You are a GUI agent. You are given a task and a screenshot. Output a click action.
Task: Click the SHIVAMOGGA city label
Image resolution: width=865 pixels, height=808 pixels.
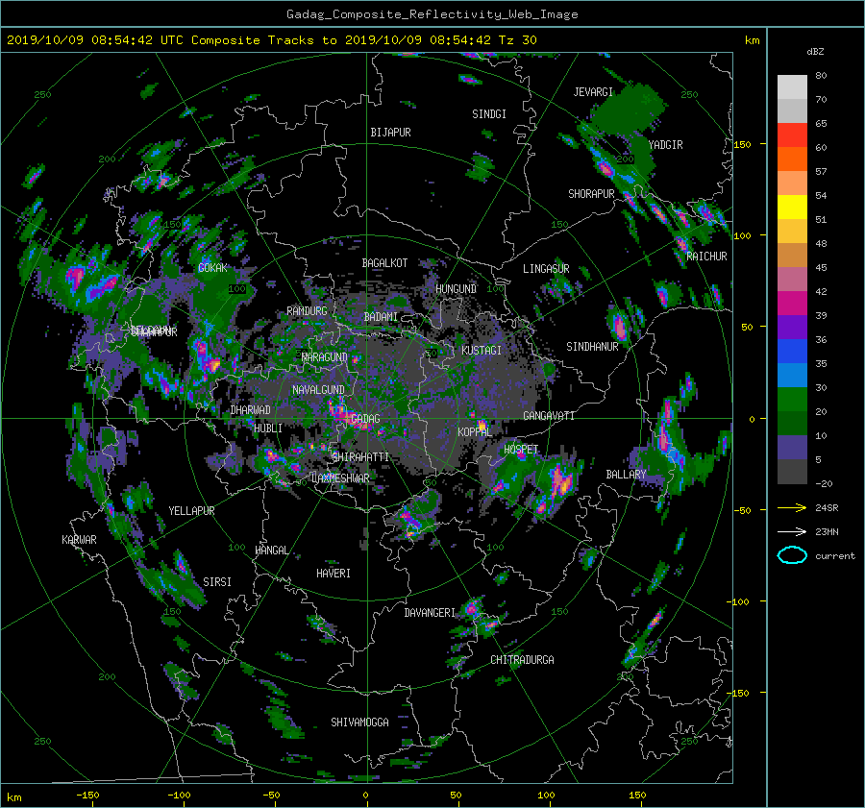coord(359,722)
